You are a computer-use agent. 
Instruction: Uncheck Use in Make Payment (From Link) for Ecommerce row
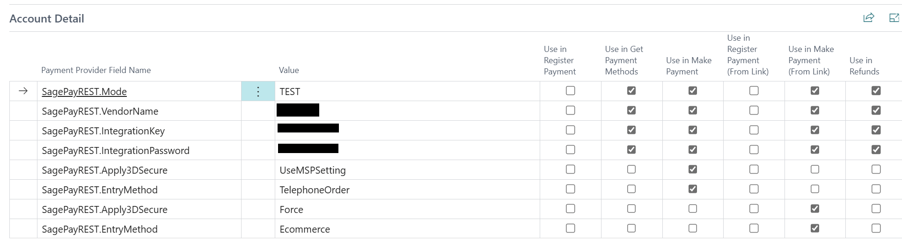coord(815,228)
